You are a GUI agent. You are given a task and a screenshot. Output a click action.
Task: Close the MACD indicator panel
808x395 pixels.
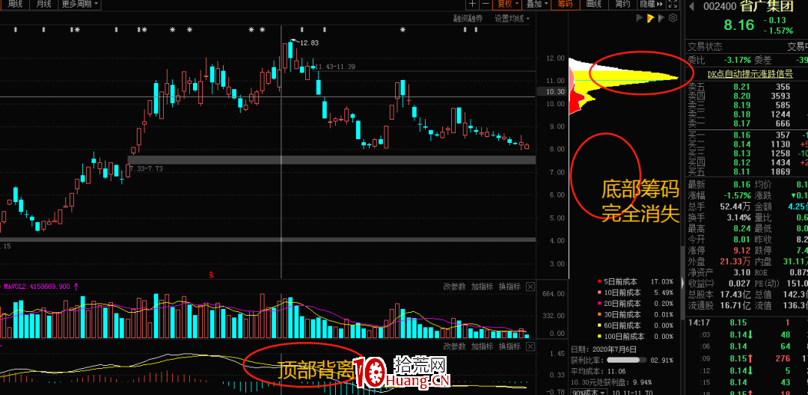click(x=530, y=346)
